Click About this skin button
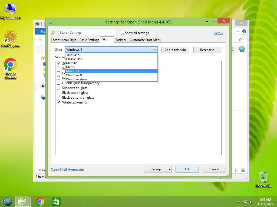This screenshot has width=277, height=207. coord(175,50)
